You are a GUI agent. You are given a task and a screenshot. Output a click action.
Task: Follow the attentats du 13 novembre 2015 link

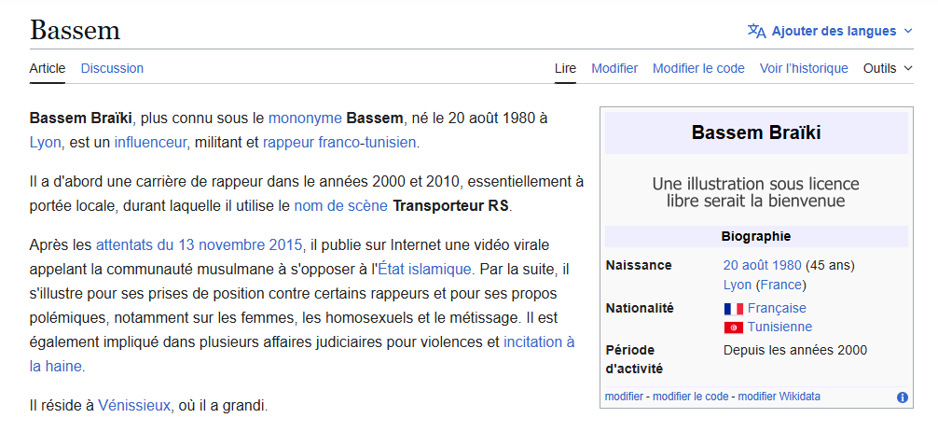[200, 245]
